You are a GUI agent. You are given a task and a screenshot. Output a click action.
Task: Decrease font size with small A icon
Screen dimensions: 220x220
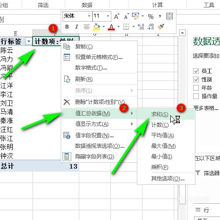pos(126,16)
